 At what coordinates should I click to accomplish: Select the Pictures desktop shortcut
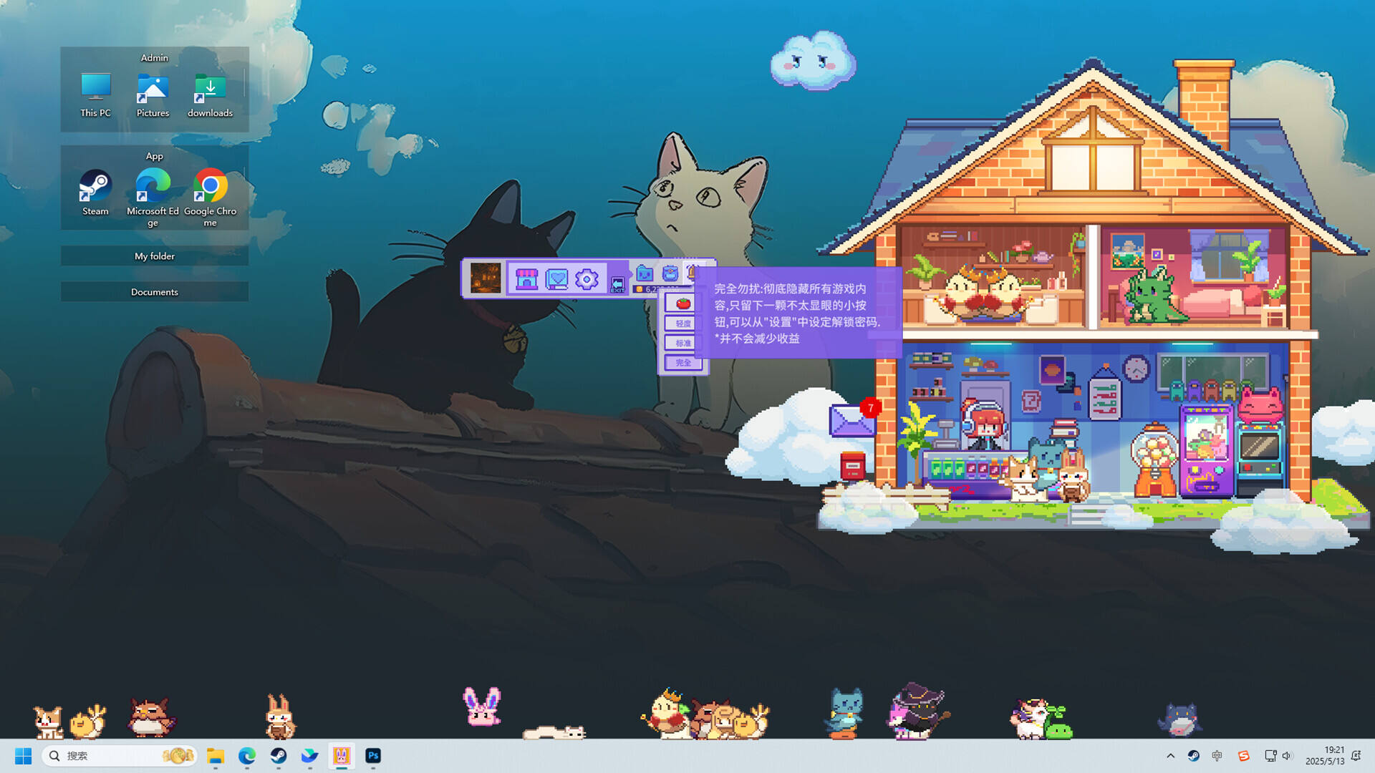click(x=153, y=95)
